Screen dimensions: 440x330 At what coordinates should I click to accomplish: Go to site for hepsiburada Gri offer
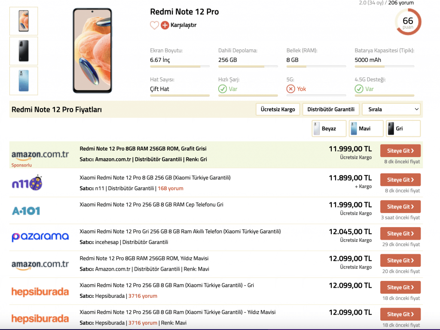point(400,287)
